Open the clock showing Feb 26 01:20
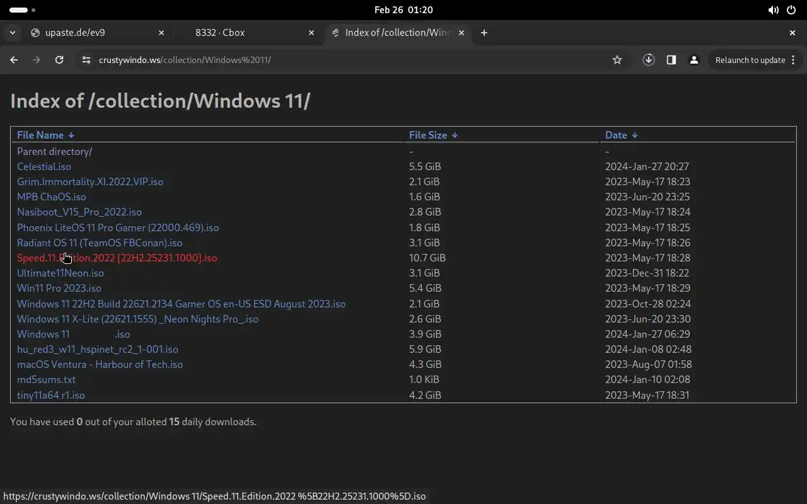807x504 pixels. (403, 10)
